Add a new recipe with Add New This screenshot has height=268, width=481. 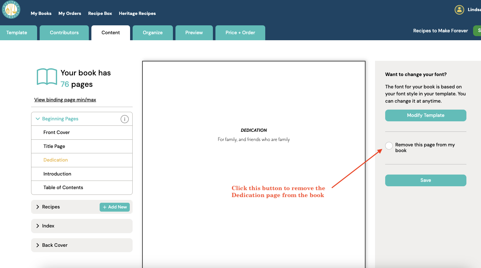click(115, 207)
